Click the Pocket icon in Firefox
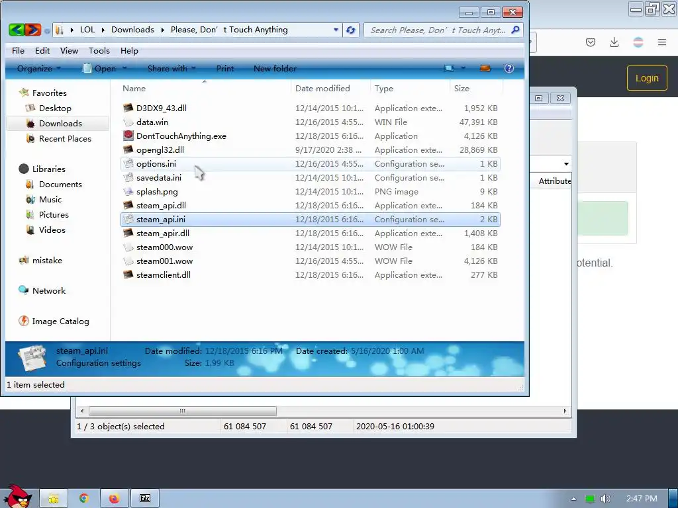The width and height of the screenshot is (678, 508). coord(590,42)
